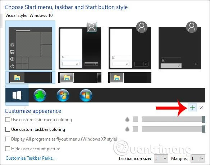The height and width of the screenshot is (165, 210).
Task: Select the Windows 10 start menu style thumbnail
Action: point(30,46)
